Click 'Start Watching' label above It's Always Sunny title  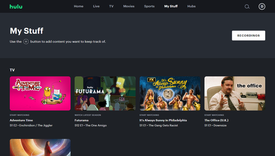149,115
